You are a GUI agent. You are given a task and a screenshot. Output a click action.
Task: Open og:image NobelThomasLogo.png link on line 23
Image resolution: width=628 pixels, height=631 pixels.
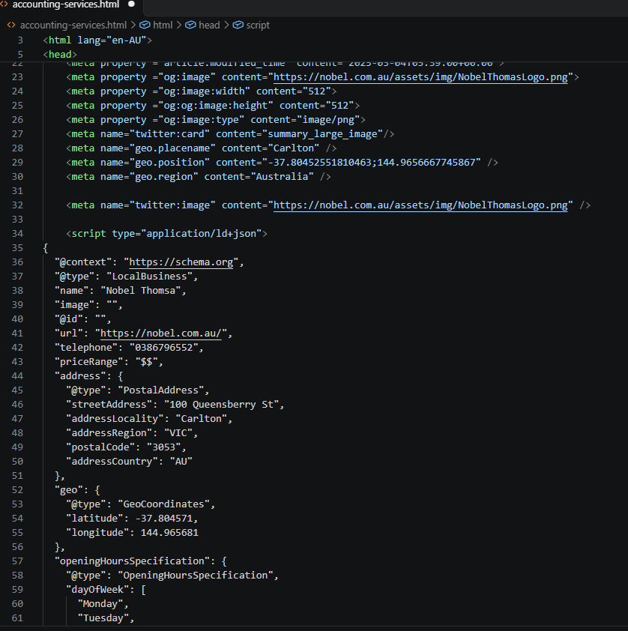(x=420, y=77)
